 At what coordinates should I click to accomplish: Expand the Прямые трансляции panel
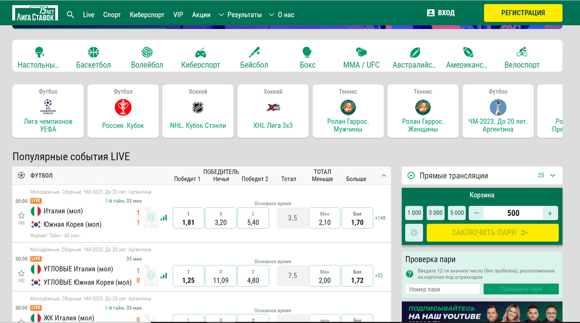(x=552, y=175)
